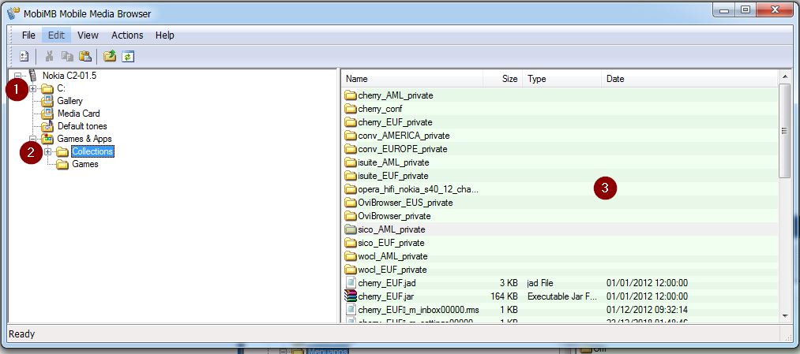
Task: Click the Cut scissors toolbar icon
Action: pos(50,56)
